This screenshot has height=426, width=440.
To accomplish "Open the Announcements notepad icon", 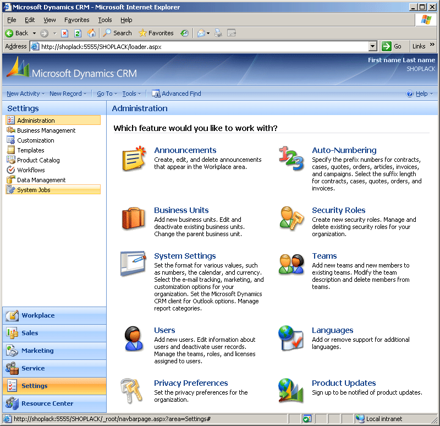I will coord(134,159).
